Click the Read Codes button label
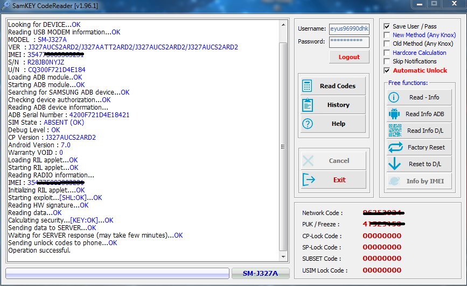The width and height of the screenshot is (467, 286). [338, 86]
